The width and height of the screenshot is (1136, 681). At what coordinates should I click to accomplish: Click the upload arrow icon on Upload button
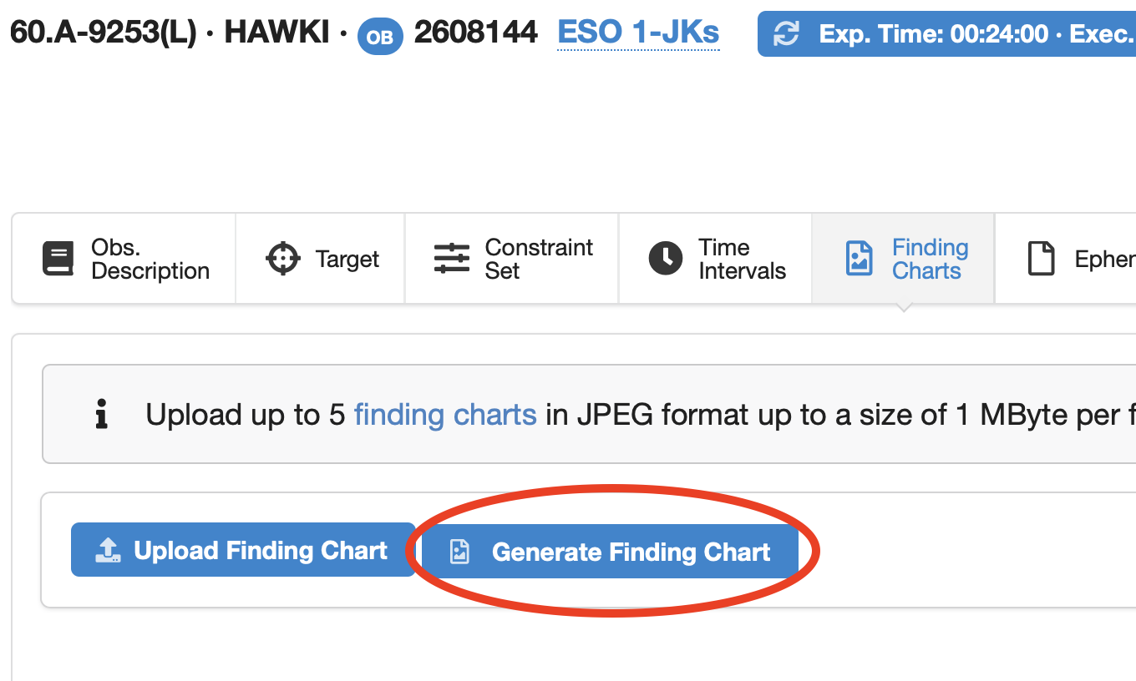click(x=109, y=550)
